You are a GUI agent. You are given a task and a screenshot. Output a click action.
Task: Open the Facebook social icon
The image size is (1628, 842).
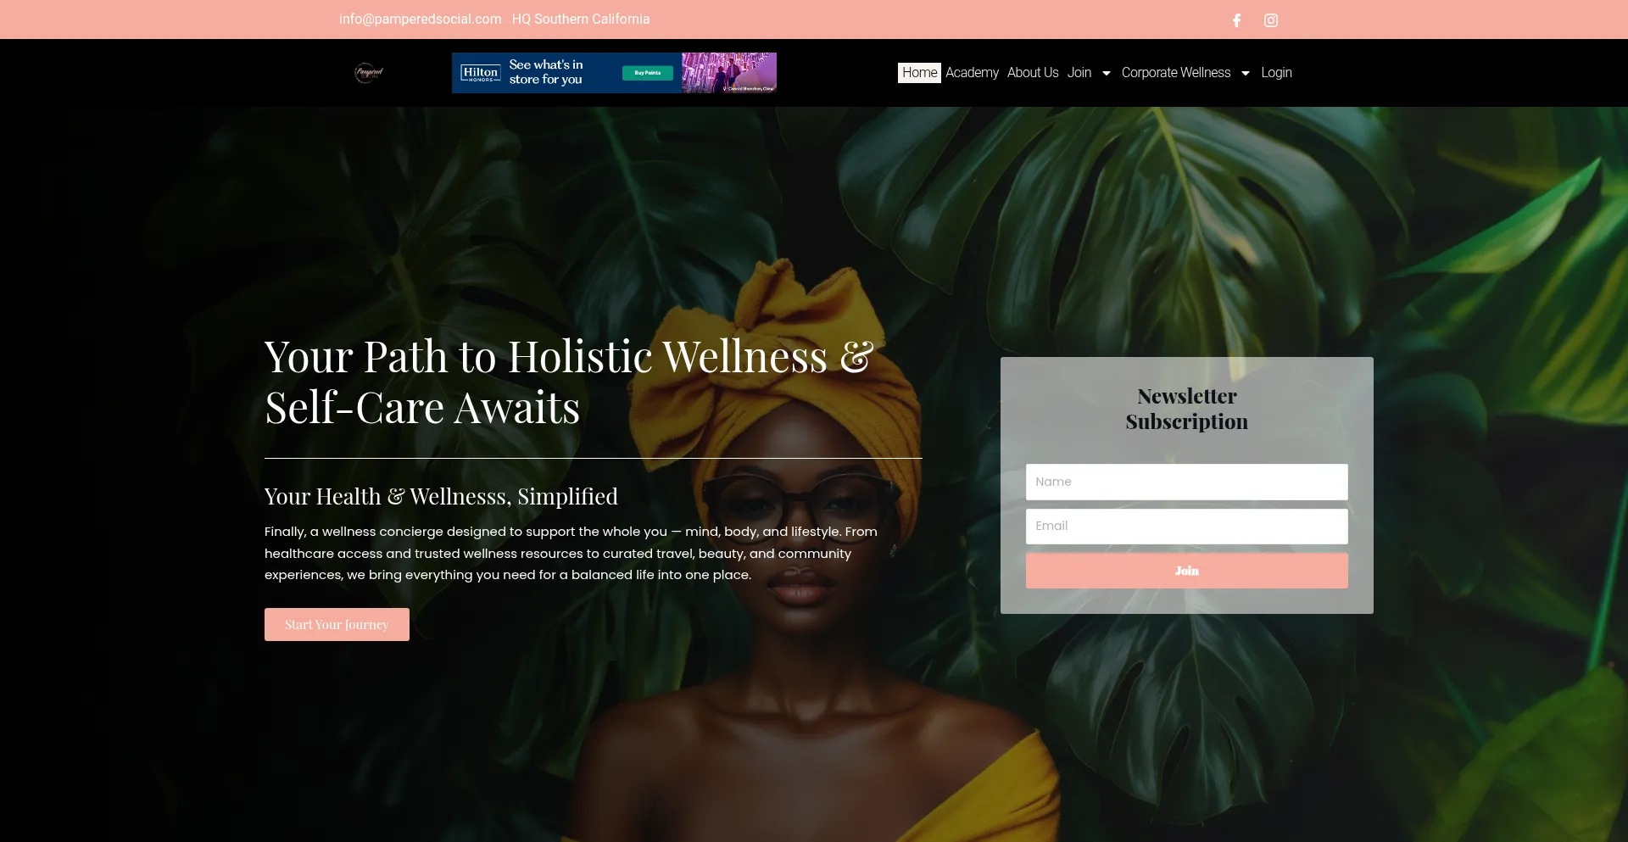click(1236, 20)
